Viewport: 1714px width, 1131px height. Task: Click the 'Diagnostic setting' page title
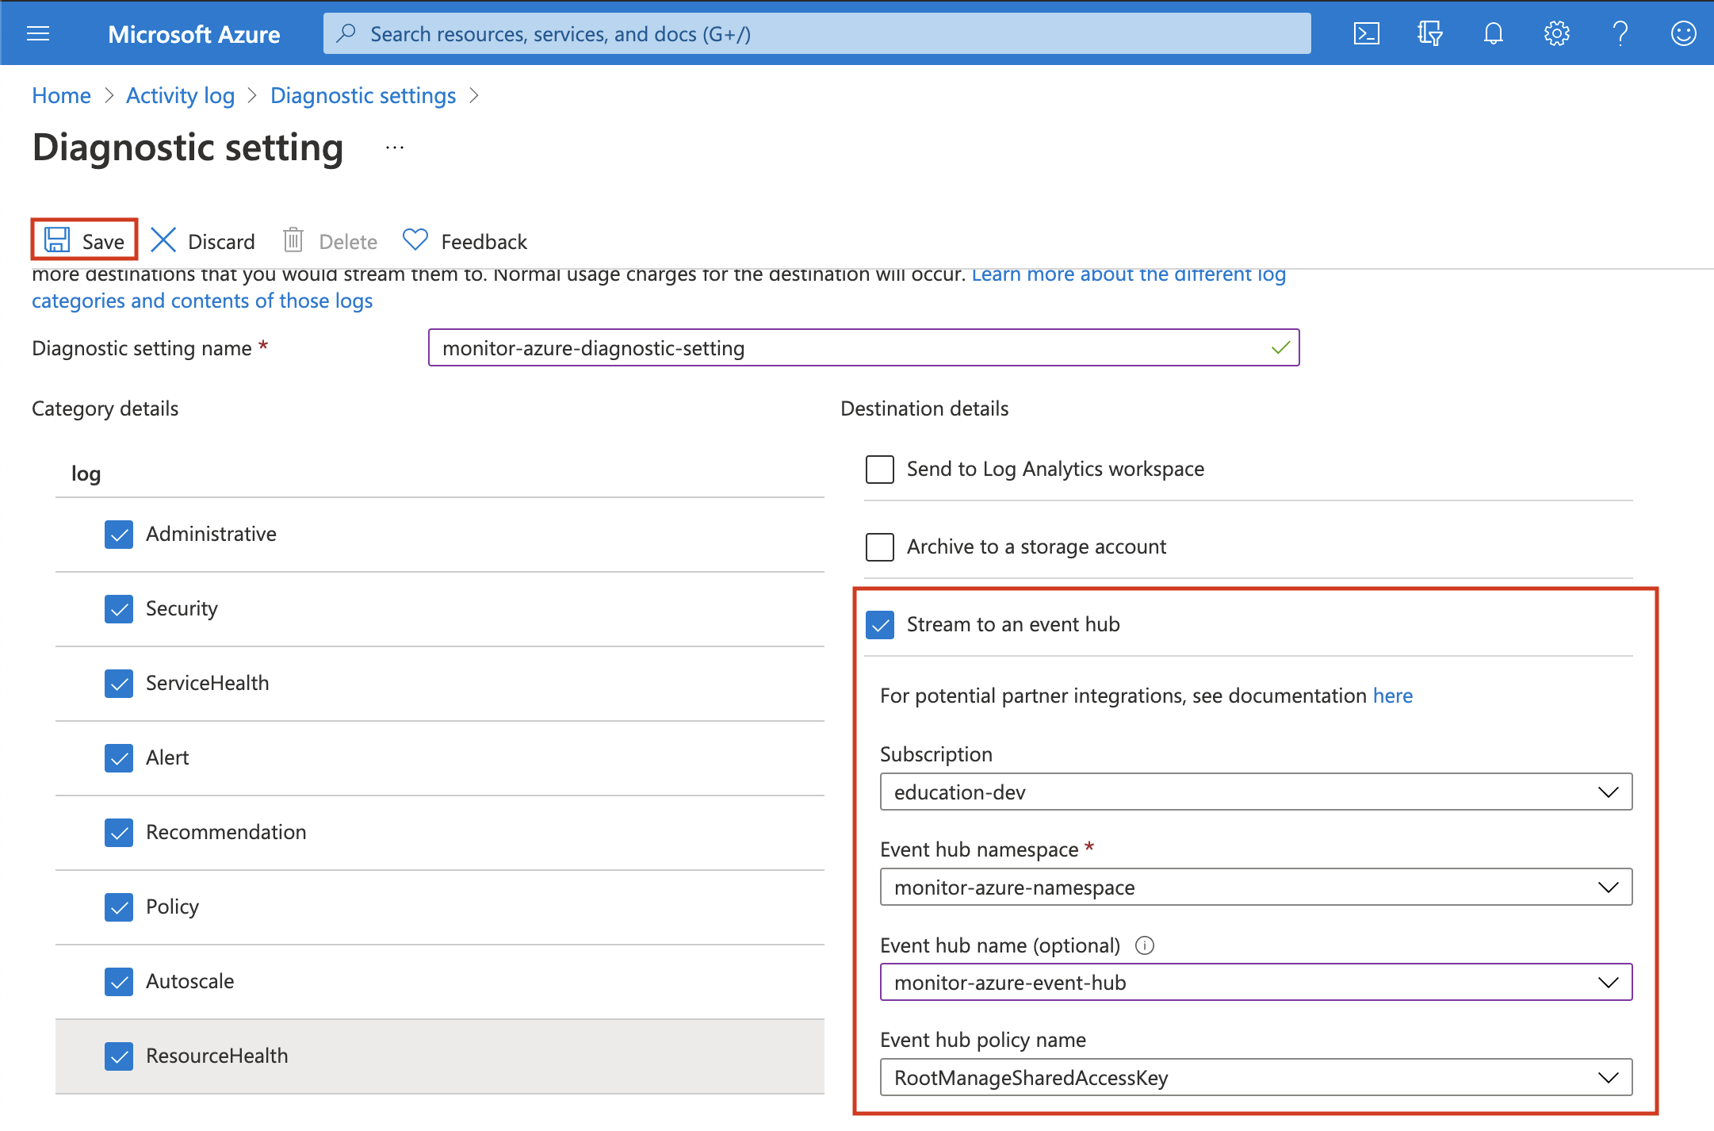[188, 148]
